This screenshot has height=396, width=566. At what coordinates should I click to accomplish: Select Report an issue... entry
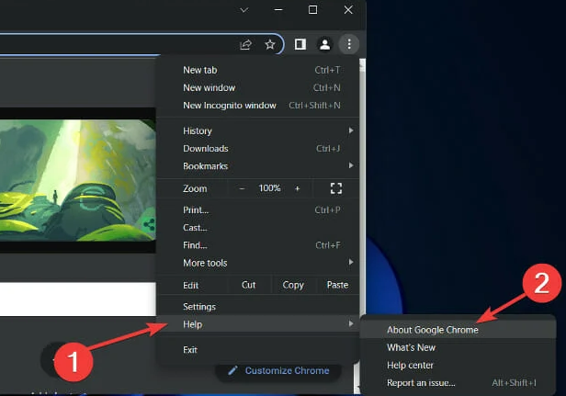(458, 382)
